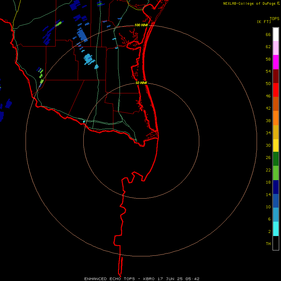Click the "TOPS" legend heading
This screenshot has height=281, width=281.
(274, 19)
